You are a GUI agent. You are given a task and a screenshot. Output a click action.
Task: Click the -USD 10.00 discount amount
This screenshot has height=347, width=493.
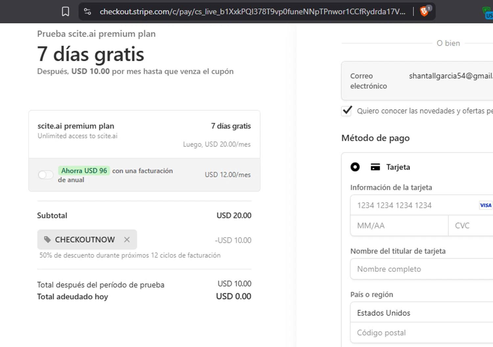[233, 240]
